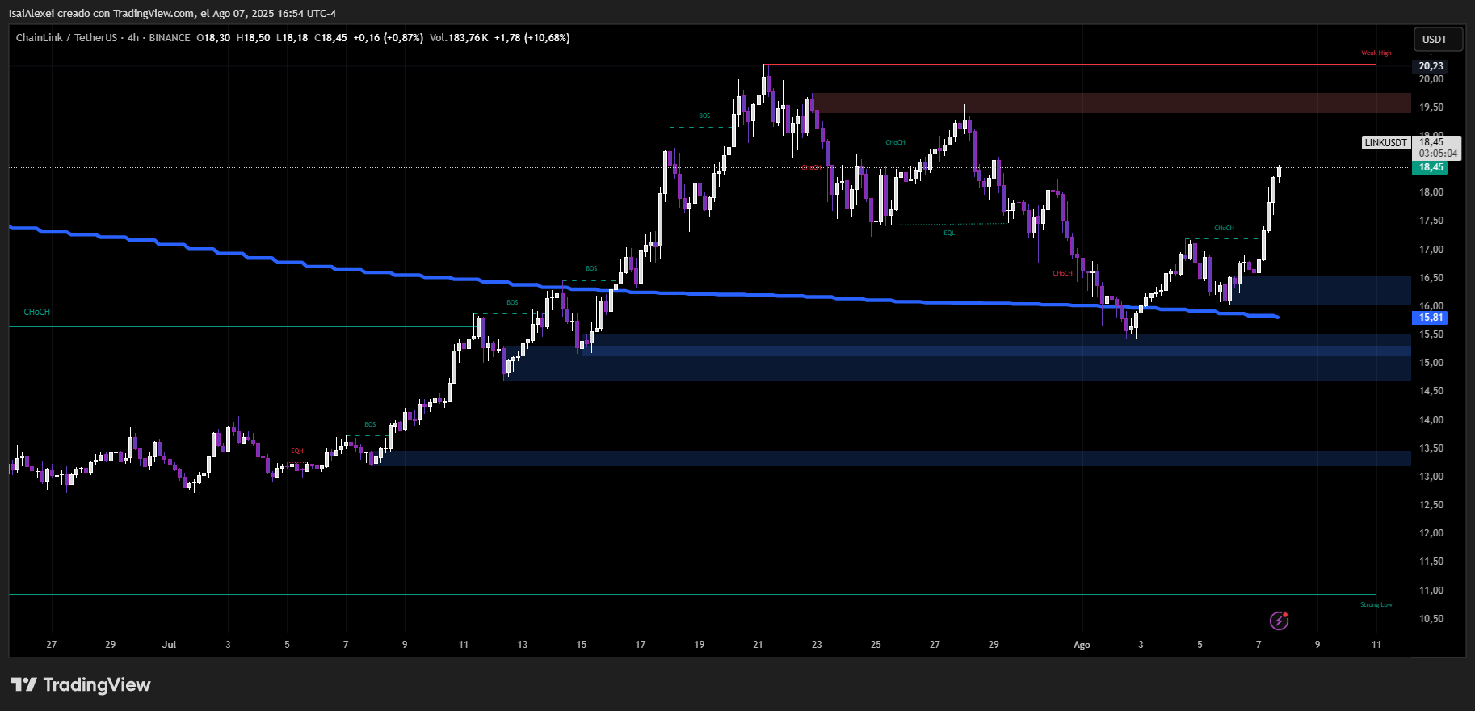Click the 20,23 price label

tap(1431, 66)
